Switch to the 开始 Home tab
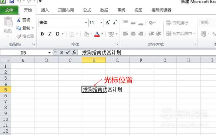 pyautogui.click(x=28, y=10)
